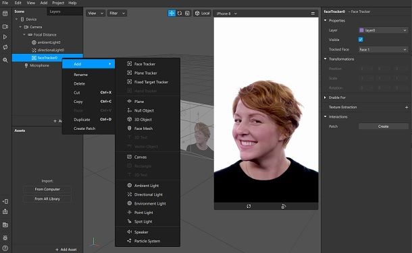Screen dimensions: 412x253
Task: Add a Plane Tracker from submenu
Action: click(148, 73)
